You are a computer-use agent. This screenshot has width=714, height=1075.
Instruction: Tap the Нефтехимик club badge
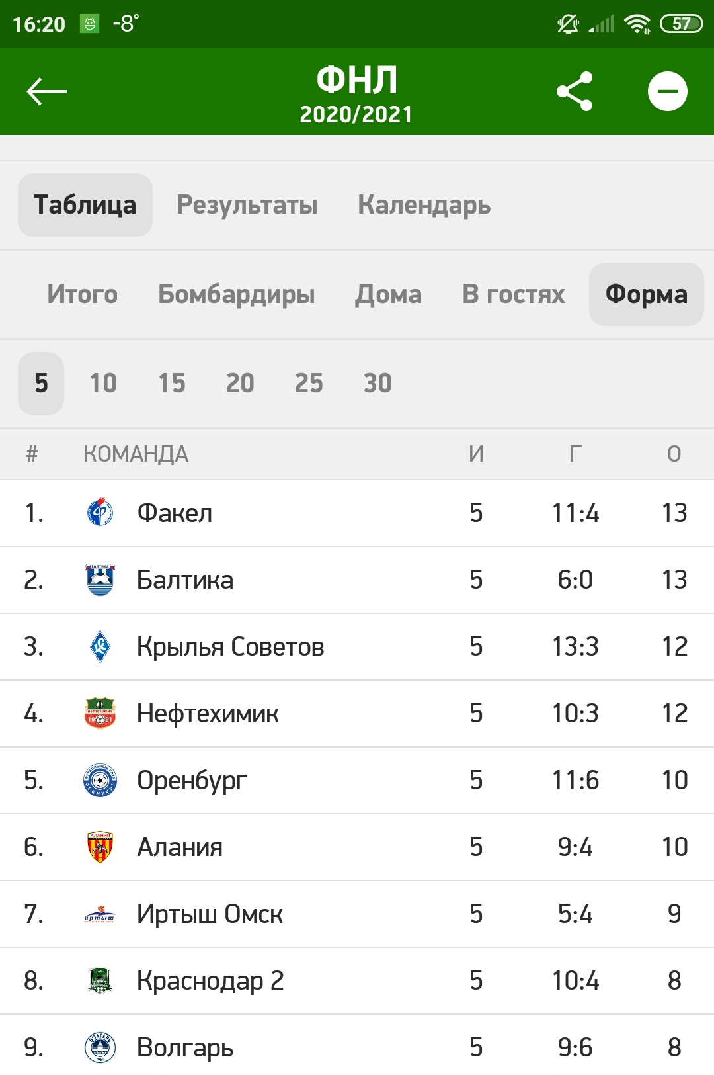[100, 713]
